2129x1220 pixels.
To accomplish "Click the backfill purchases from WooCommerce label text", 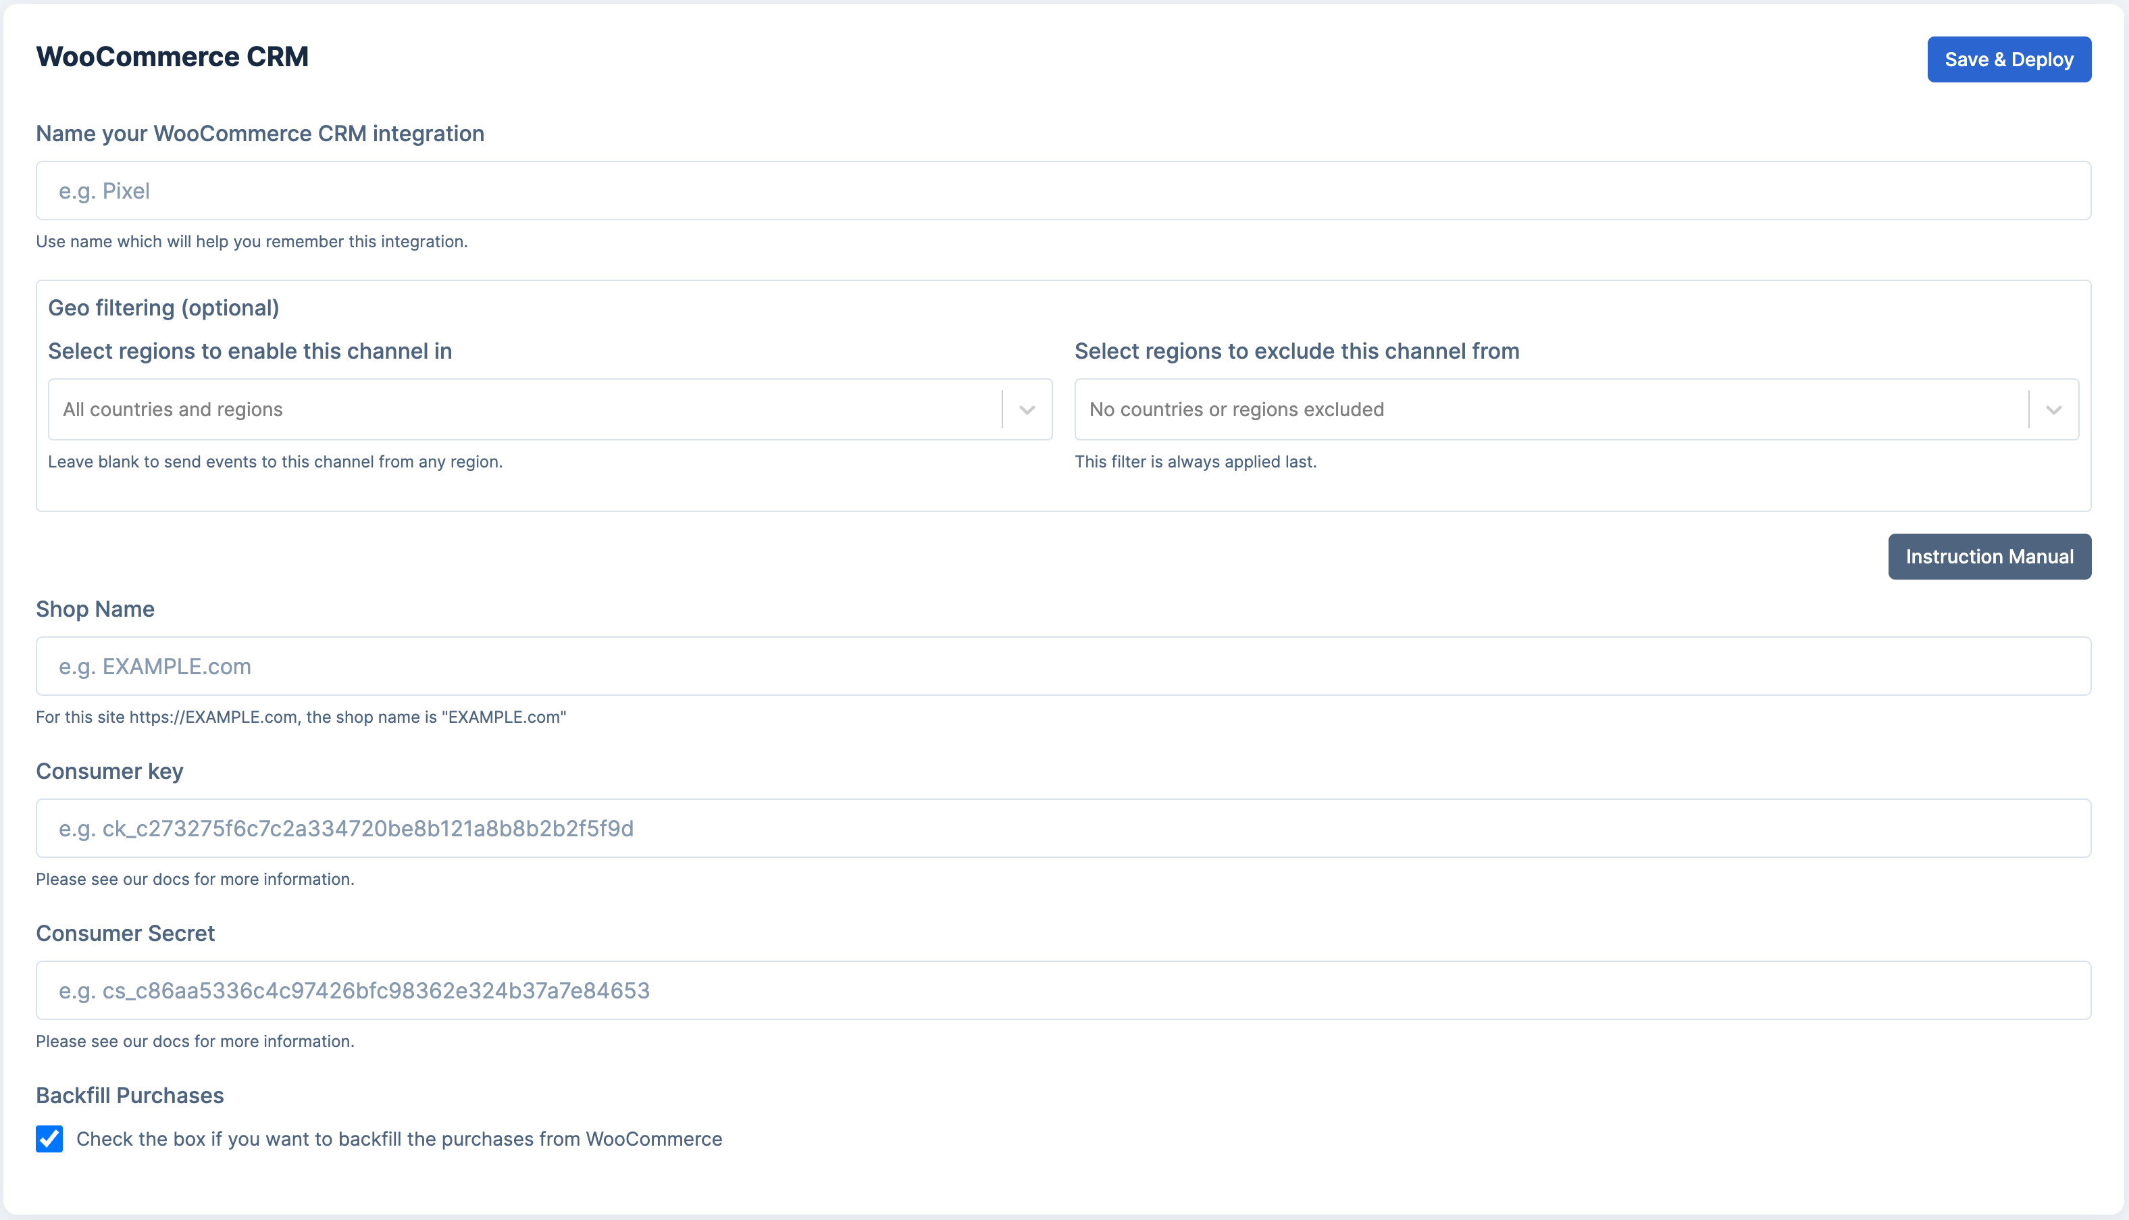I will tap(399, 1139).
